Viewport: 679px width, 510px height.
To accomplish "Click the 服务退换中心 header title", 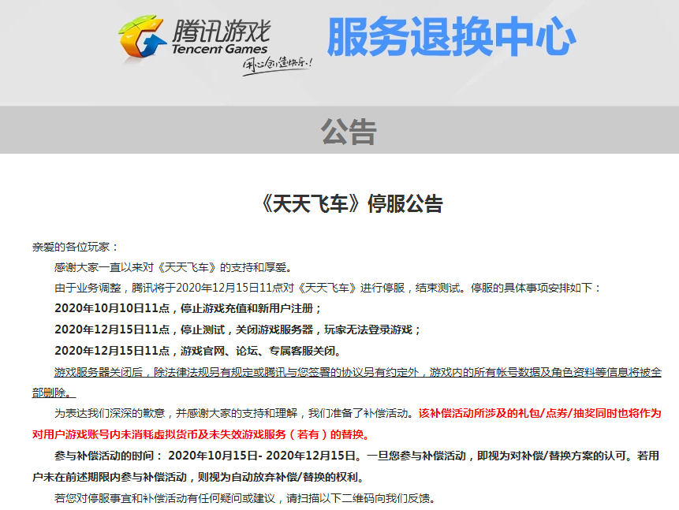I will click(x=451, y=37).
